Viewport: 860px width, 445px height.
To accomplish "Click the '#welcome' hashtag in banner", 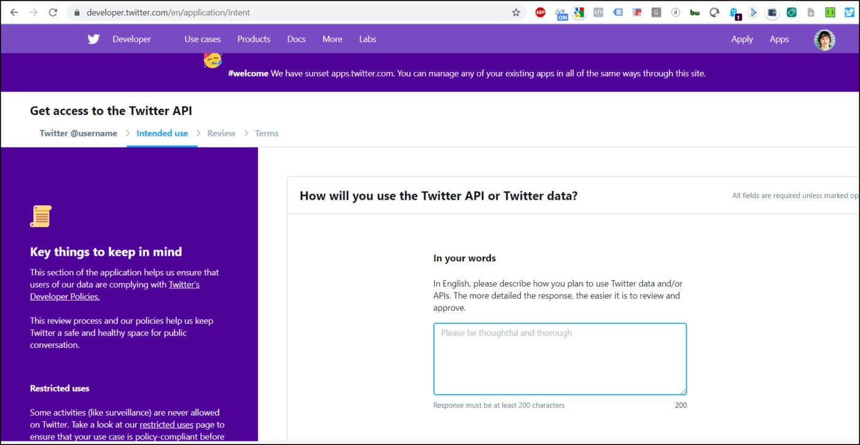I will tap(248, 73).
